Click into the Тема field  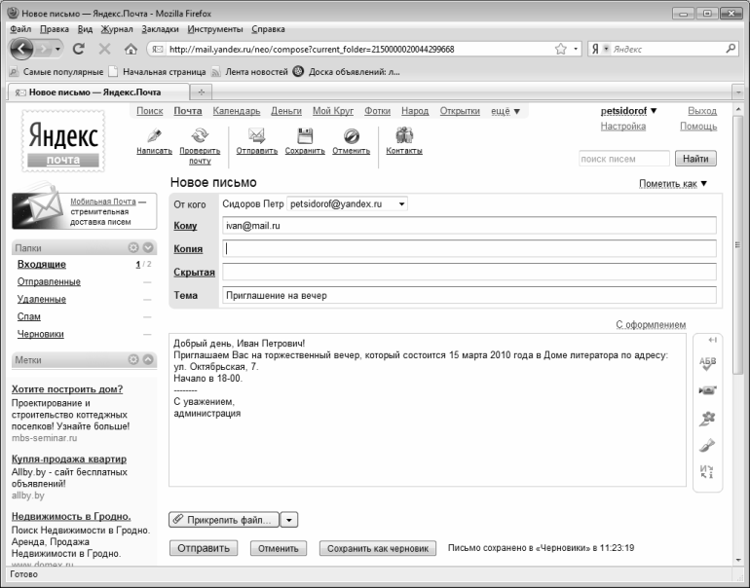tap(469, 295)
